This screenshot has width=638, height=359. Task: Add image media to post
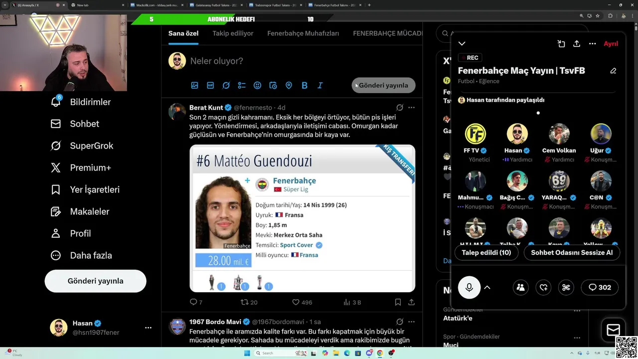[195, 85]
